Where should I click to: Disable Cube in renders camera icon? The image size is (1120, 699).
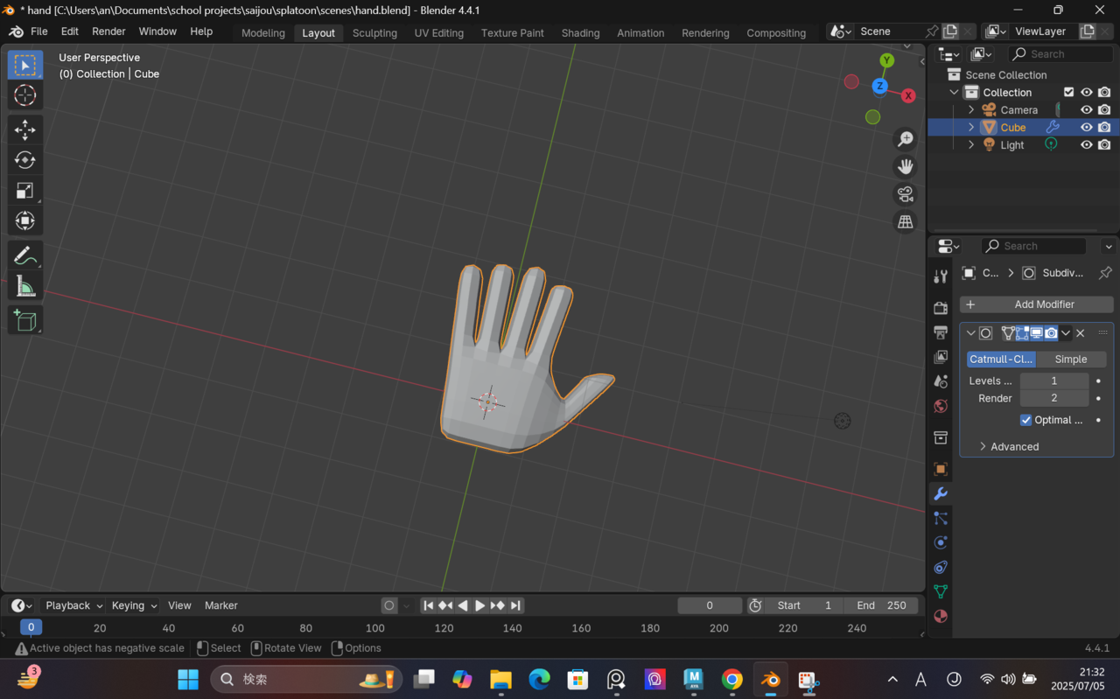pyautogui.click(x=1104, y=127)
